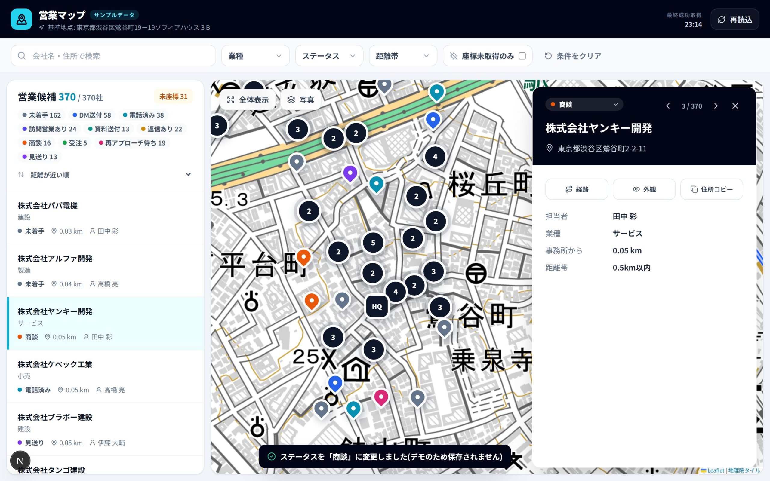The width and height of the screenshot is (770, 481).
Task: Click the address 東京都渋谷区鶯谷町2-2-11
Action: tap(602, 149)
